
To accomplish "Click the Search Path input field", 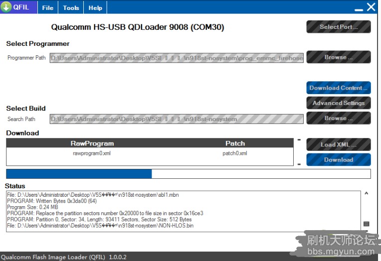I will [x=177, y=119].
